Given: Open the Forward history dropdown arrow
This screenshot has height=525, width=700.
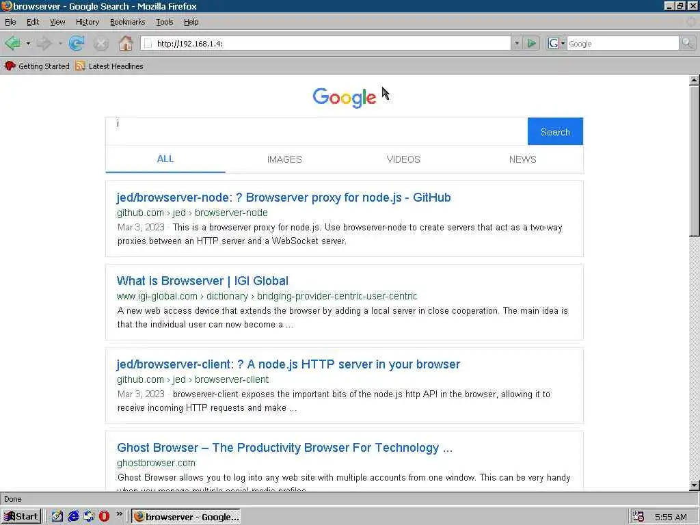Looking at the screenshot, I should click(60, 43).
